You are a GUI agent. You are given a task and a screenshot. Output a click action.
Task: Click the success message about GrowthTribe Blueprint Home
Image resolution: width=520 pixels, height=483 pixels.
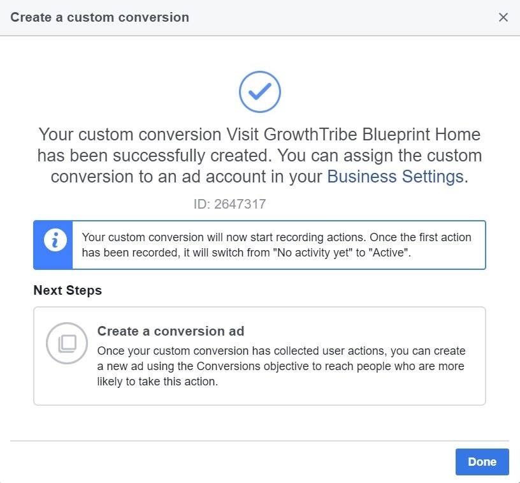[x=259, y=155]
